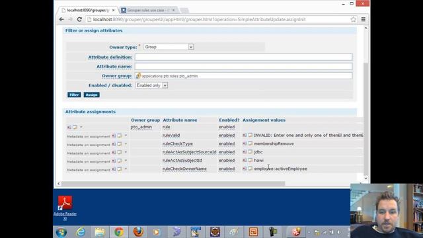Viewport: 423px width, 238px height.
Task: Delete the ruleValid metadata assignment
Action: click(114, 136)
